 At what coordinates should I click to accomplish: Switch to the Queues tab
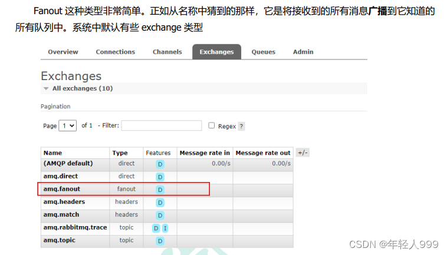click(263, 52)
